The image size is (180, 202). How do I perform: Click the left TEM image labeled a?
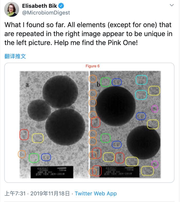click(x=54, y=125)
